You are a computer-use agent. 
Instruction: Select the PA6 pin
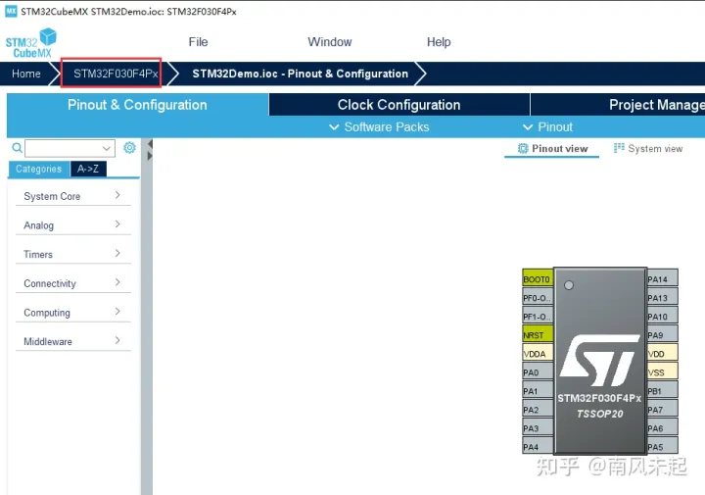[x=663, y=428]
